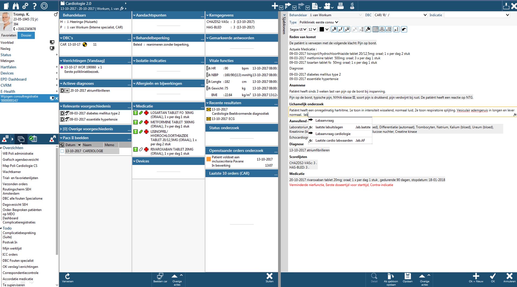
Task: Open settings via the gears icon
Action: click(x=25, y=6)
